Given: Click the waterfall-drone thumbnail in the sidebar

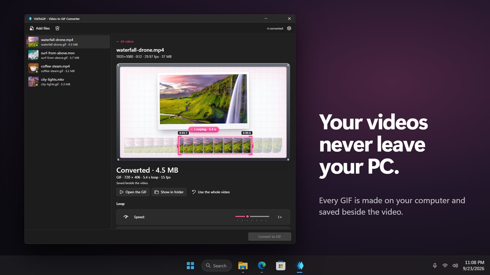Looking at the screenshot, I should (33, 42).
